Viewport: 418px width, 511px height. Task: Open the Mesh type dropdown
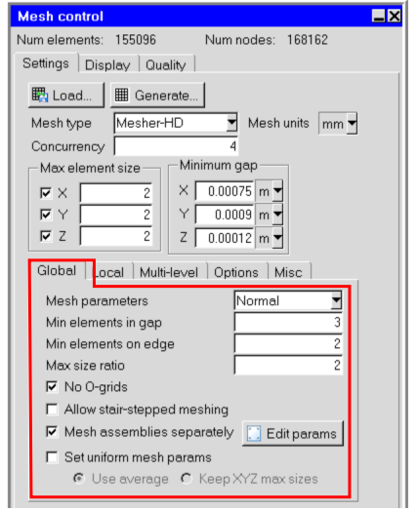[231, 123]
